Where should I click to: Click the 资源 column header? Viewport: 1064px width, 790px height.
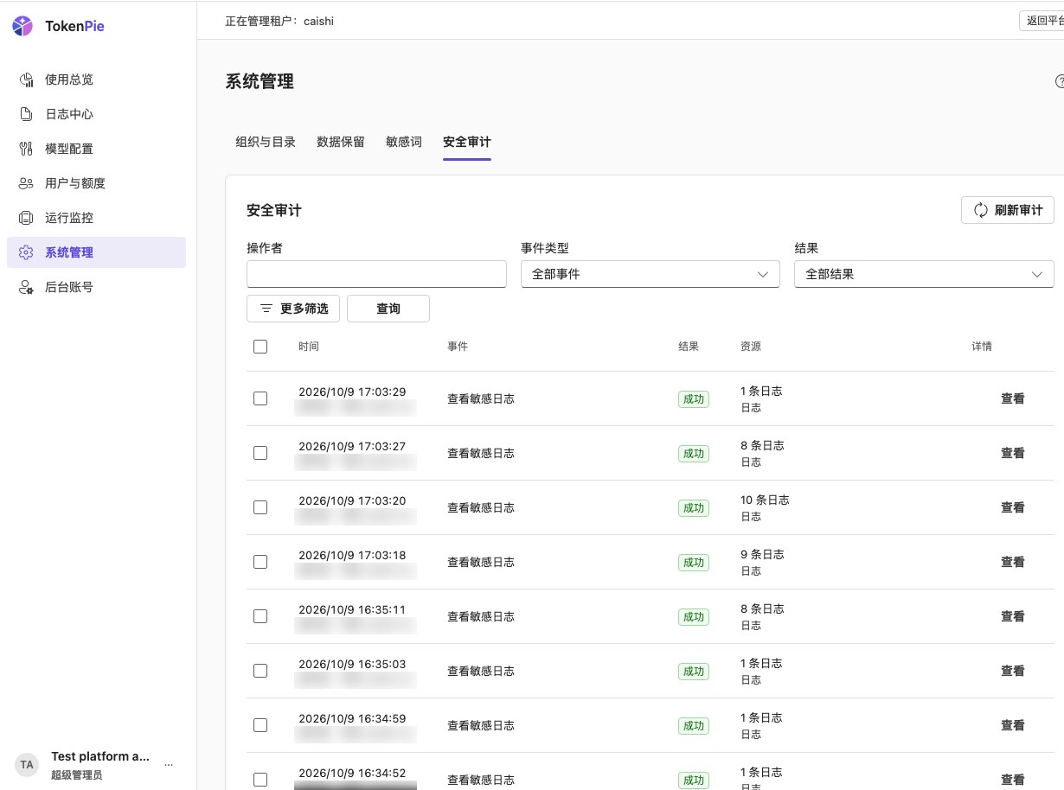[x=751, y=347]
